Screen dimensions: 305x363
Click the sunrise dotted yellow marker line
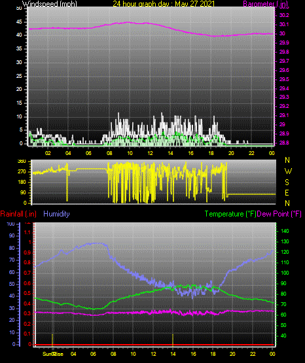click(x=52, y=339)
